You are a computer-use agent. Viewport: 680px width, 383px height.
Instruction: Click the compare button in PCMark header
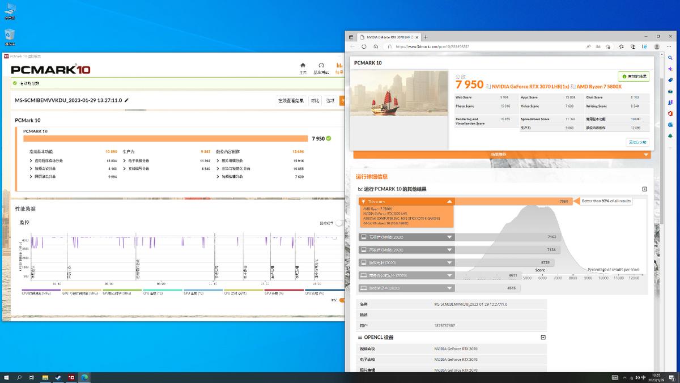tap(314, 100)
